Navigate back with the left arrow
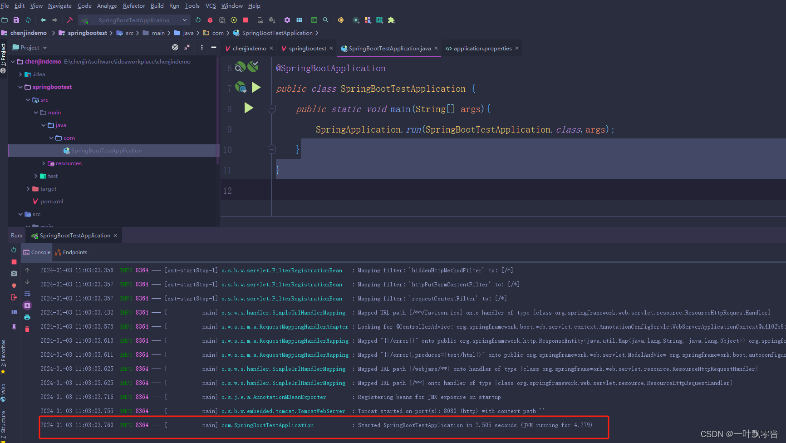This screenshot has height=443, width=786. coord(43,20)
